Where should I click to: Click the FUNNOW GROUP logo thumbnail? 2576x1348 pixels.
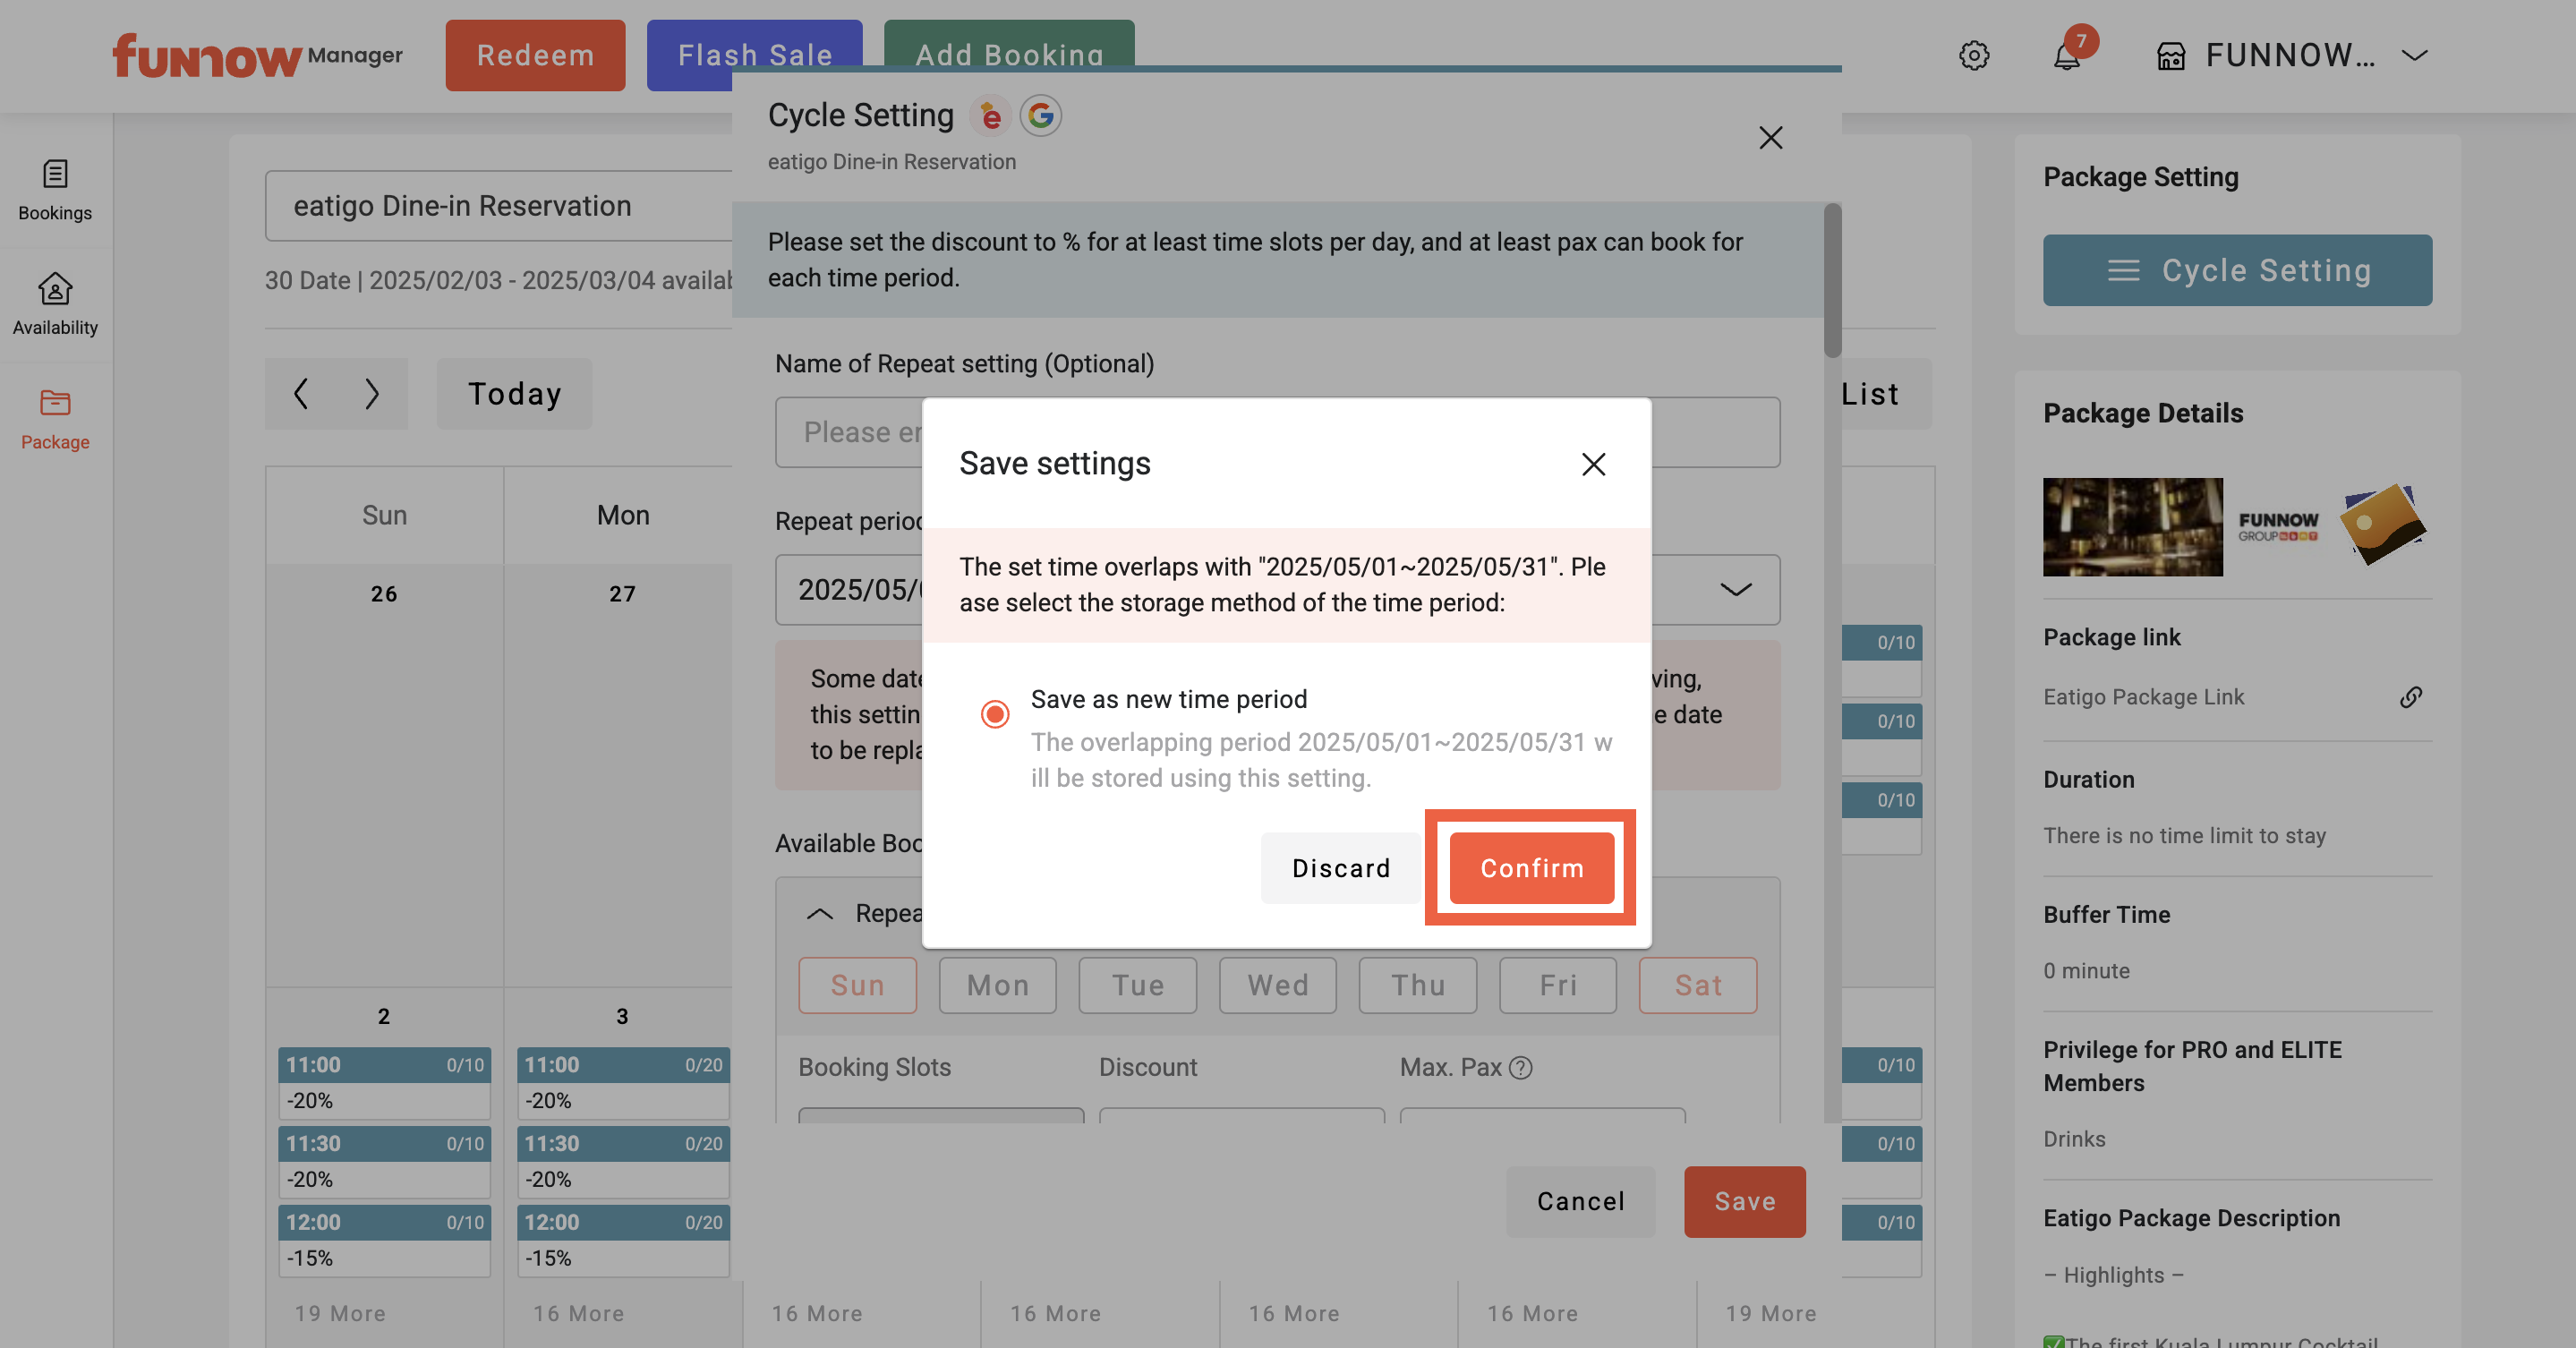pyautogui.click(x=2278, y=527)
